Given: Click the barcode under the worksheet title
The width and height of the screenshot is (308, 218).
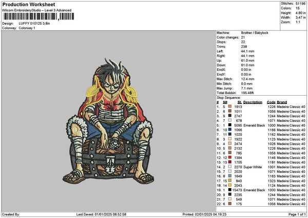Looking at the screenshot, I should point(38,16).
